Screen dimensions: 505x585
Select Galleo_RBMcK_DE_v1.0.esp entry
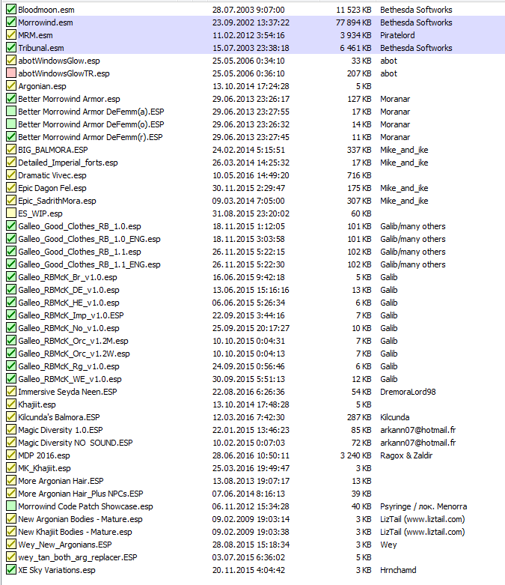pos(69,290)
